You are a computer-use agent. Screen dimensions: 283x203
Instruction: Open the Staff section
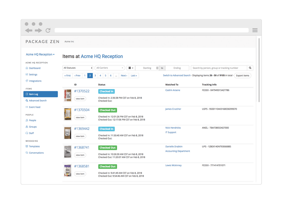[x=32, y=133]
